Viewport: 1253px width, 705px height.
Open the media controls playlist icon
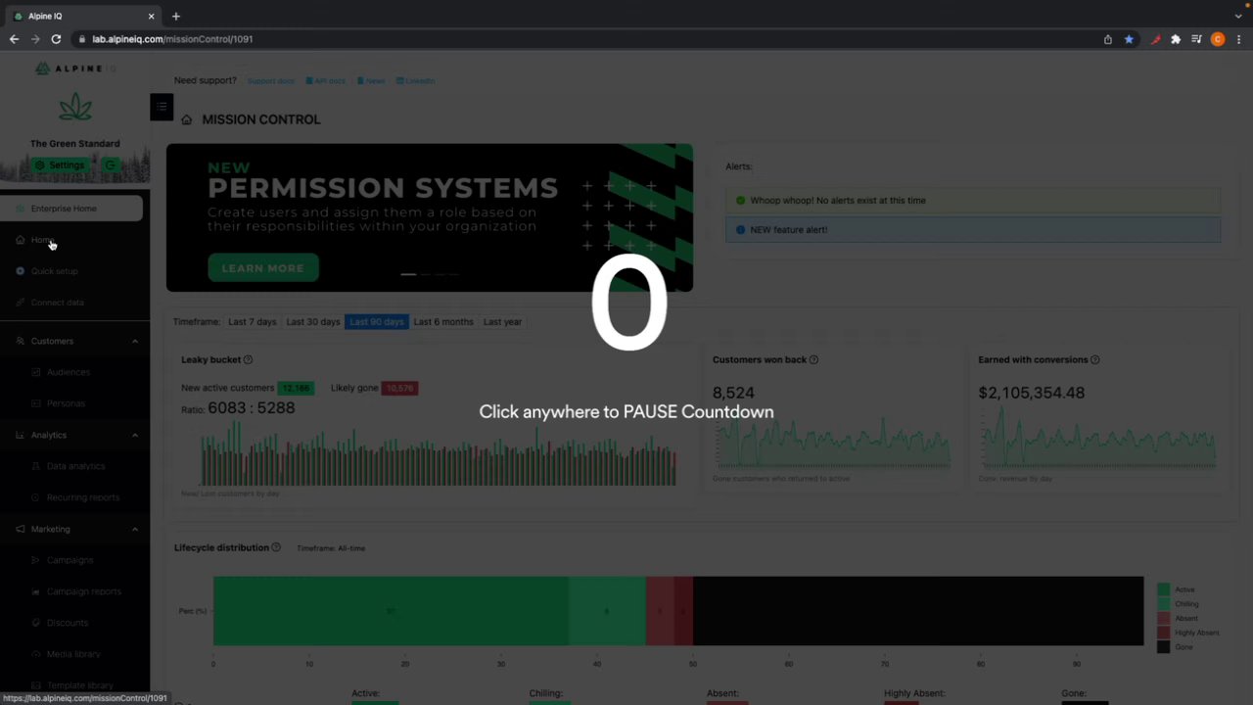pos(1196,39)
